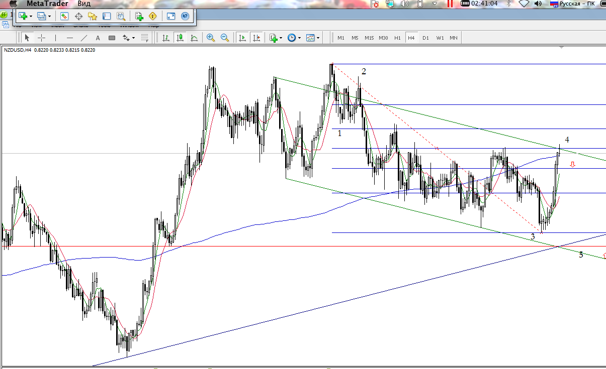Switch to Line Chart view
This screenshot has height=369, width=606.
click(x=194, y=38)
